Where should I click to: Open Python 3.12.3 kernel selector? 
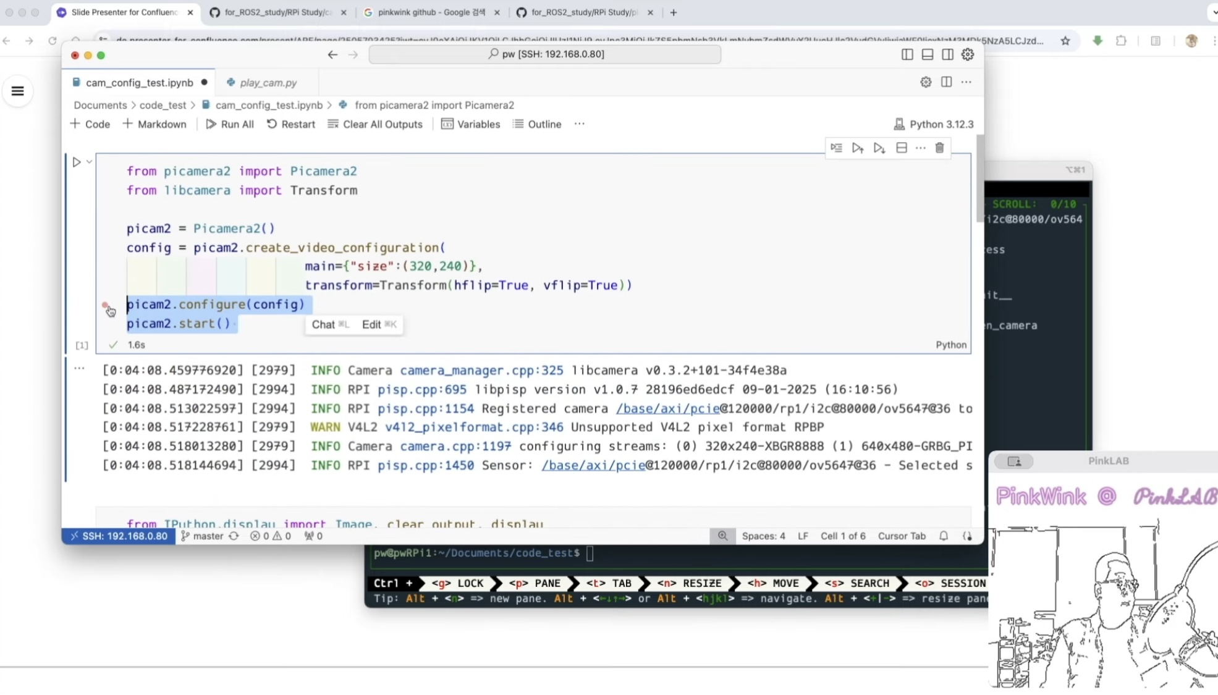[x=933, y=124]
